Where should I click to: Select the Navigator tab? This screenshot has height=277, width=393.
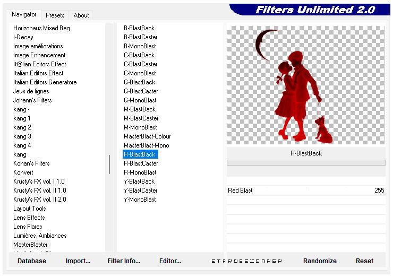tap(24, 15)
